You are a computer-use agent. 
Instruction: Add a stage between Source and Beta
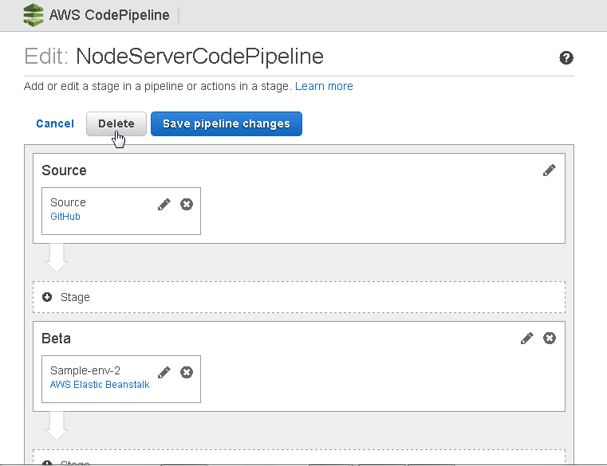299,297
